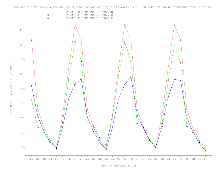Click x-axis hour label 48
Viewport: 224px width, 173px height.
[x=131, y=159]
